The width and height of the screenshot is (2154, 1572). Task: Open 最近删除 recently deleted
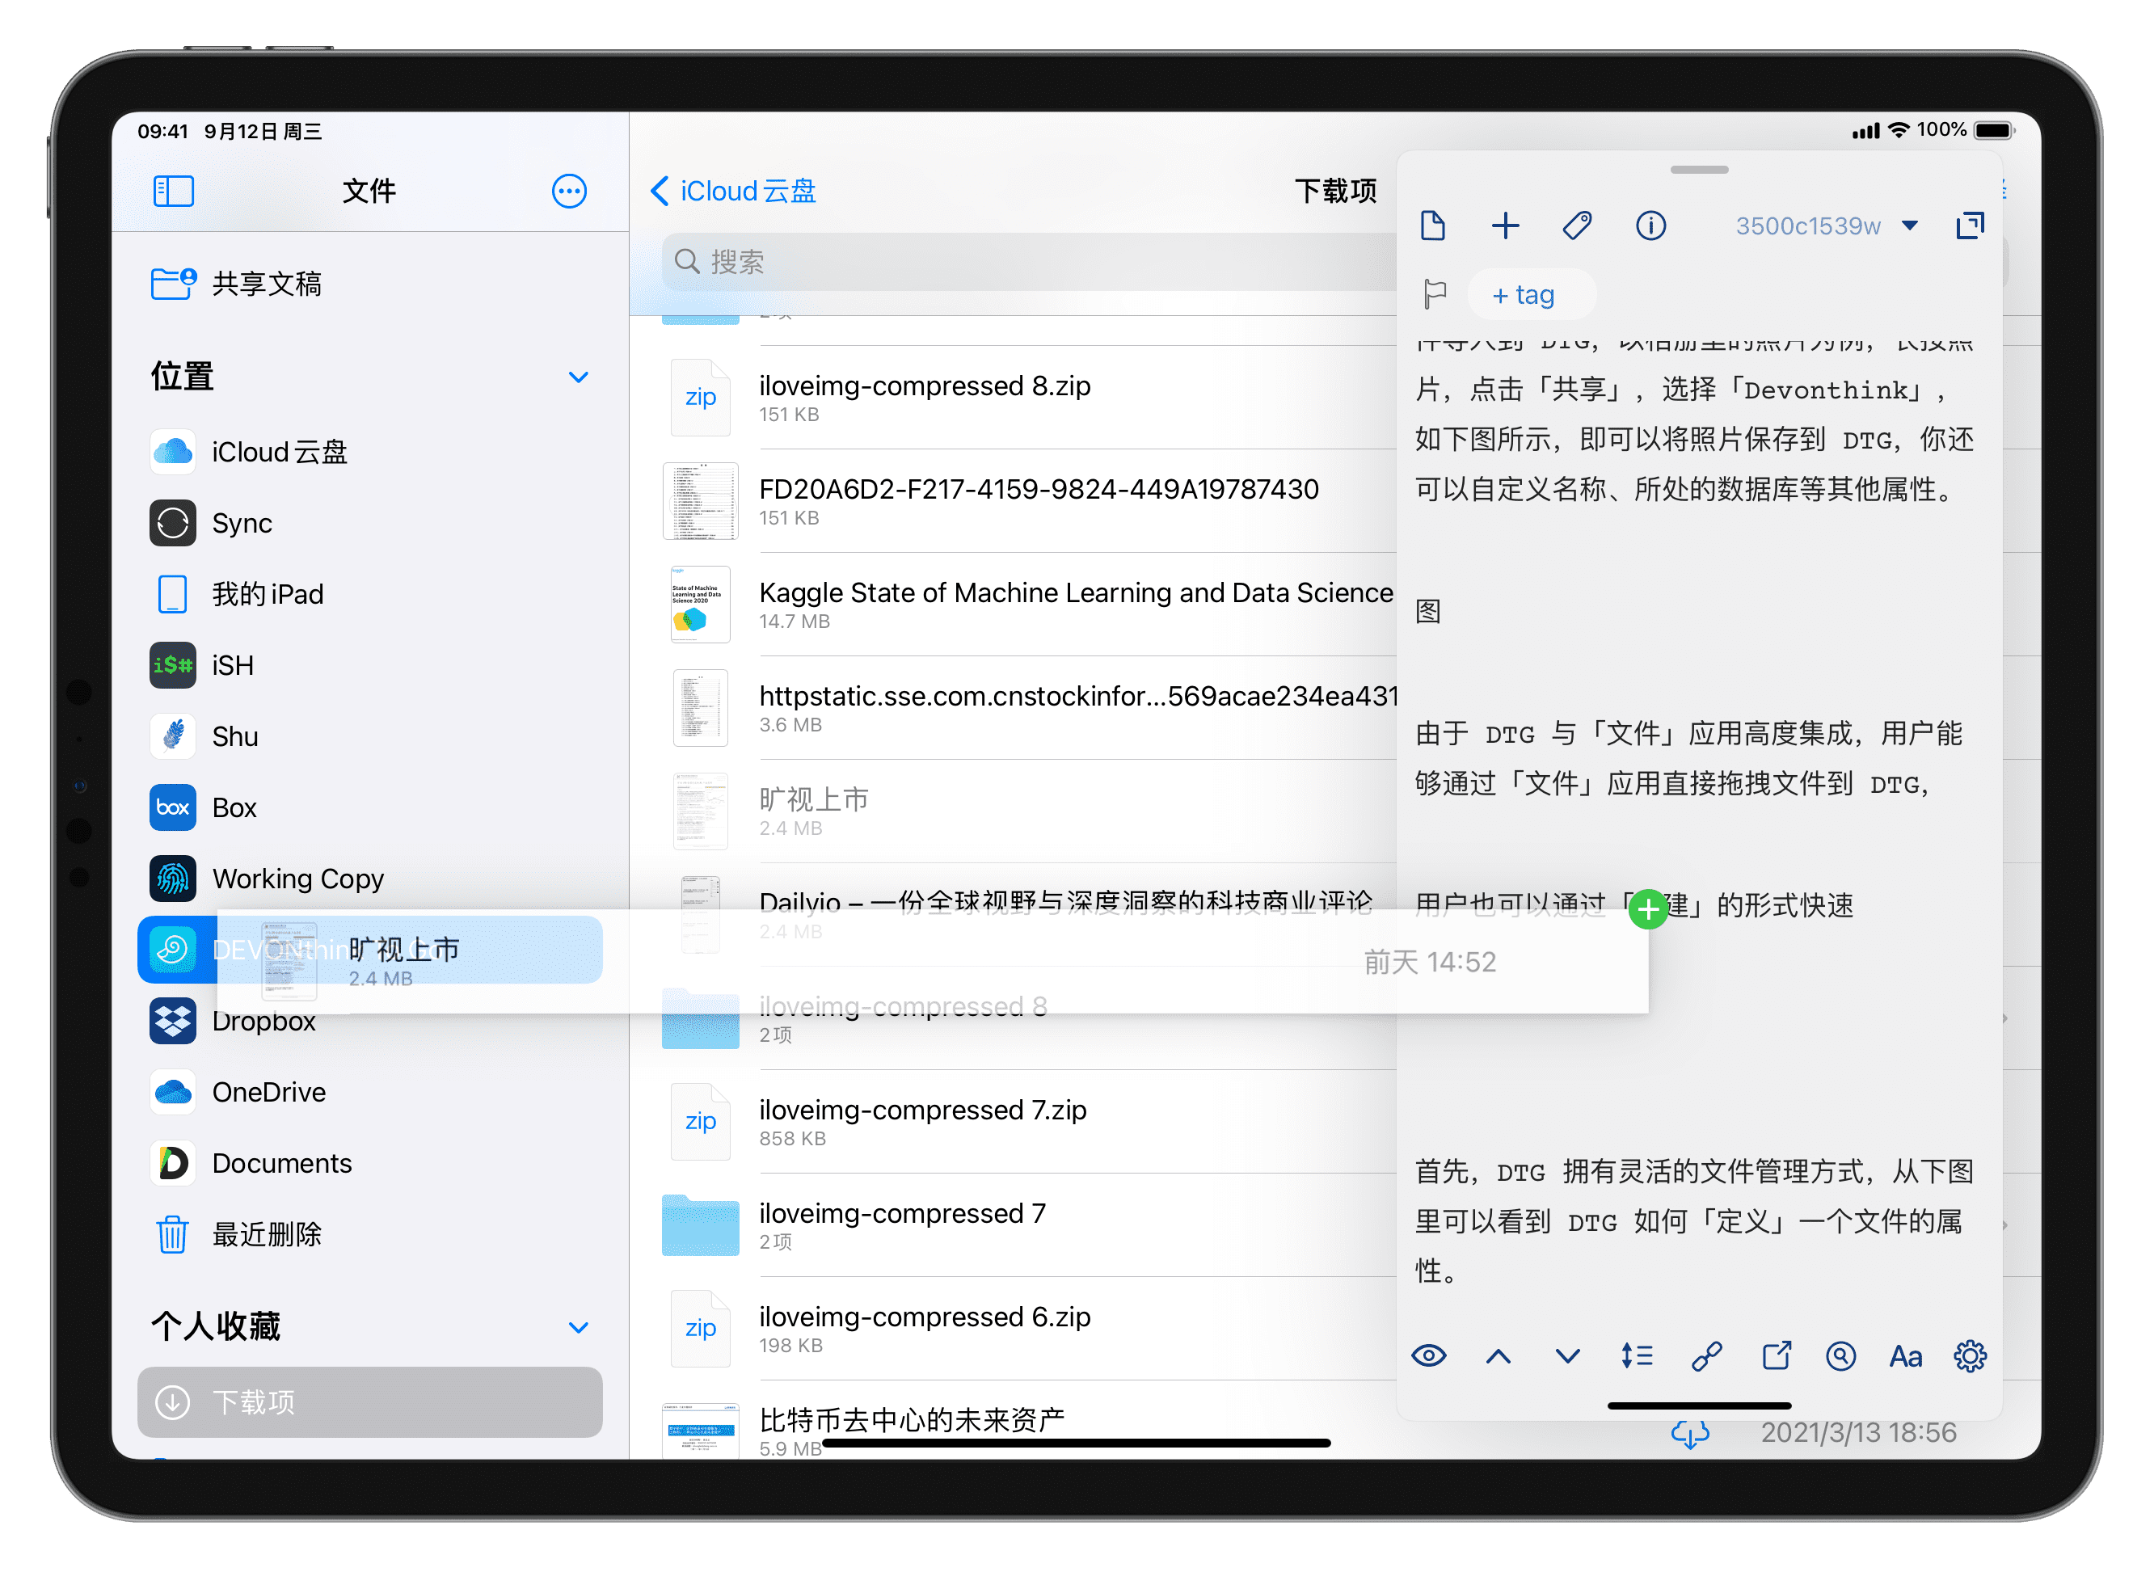click(x=370, y=1234)
